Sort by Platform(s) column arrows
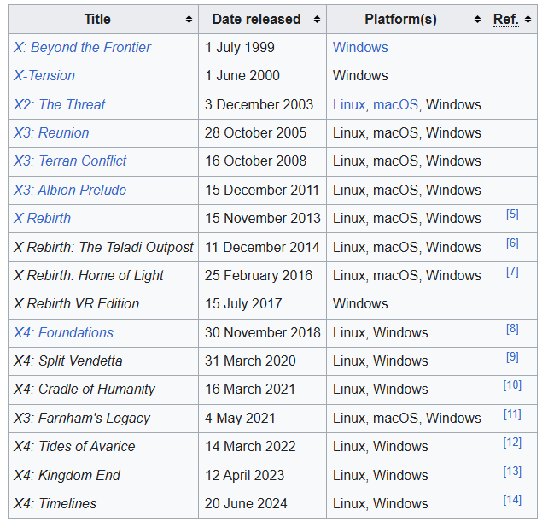The width and height of the screenshot is (548, 528). pos(477,20)
